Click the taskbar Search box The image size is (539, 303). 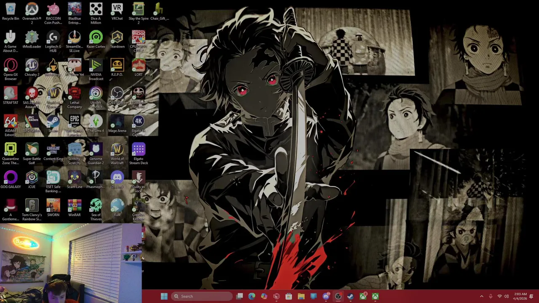click(x=202, y=296)
